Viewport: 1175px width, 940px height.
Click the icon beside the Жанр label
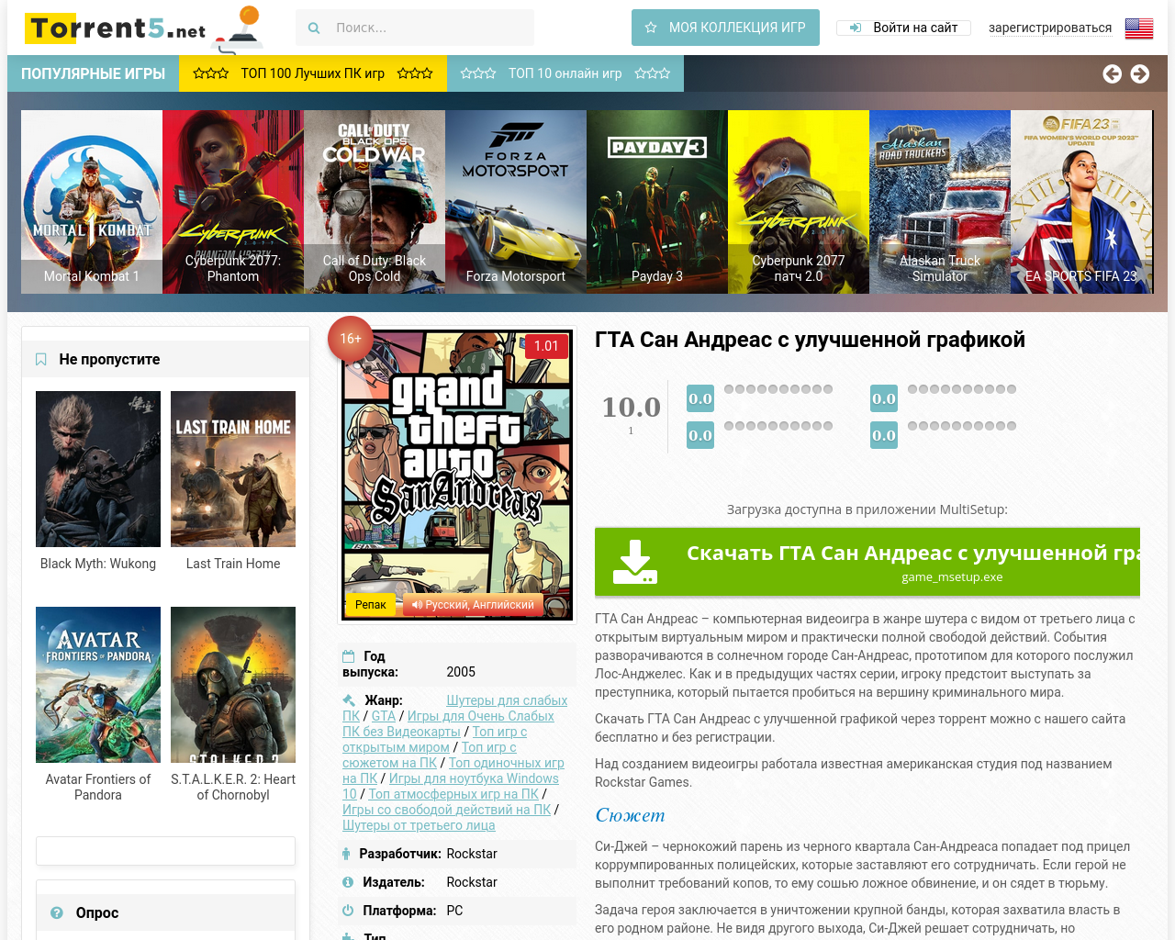pos(349,700)
